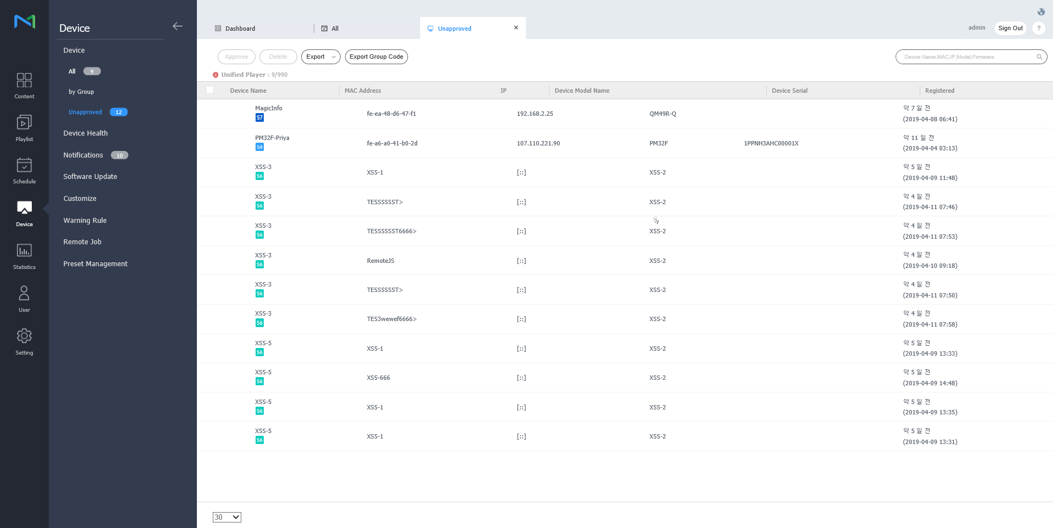The image size is (1053, 528).
Task: Click the help question mark icon
Action: (x=1038, y=29)
